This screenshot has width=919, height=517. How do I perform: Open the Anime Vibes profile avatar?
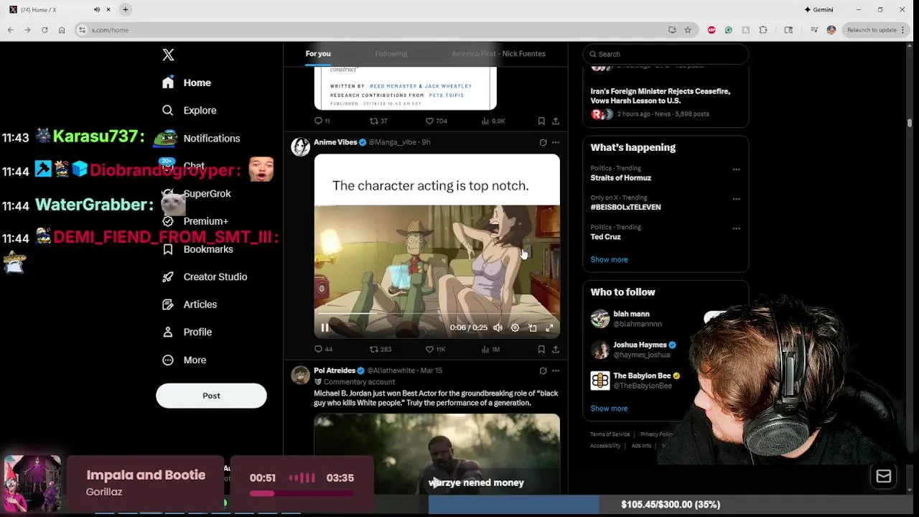[x=300, y=146]
